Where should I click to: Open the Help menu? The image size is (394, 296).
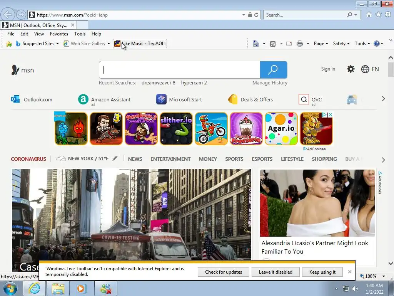(96, 34)
